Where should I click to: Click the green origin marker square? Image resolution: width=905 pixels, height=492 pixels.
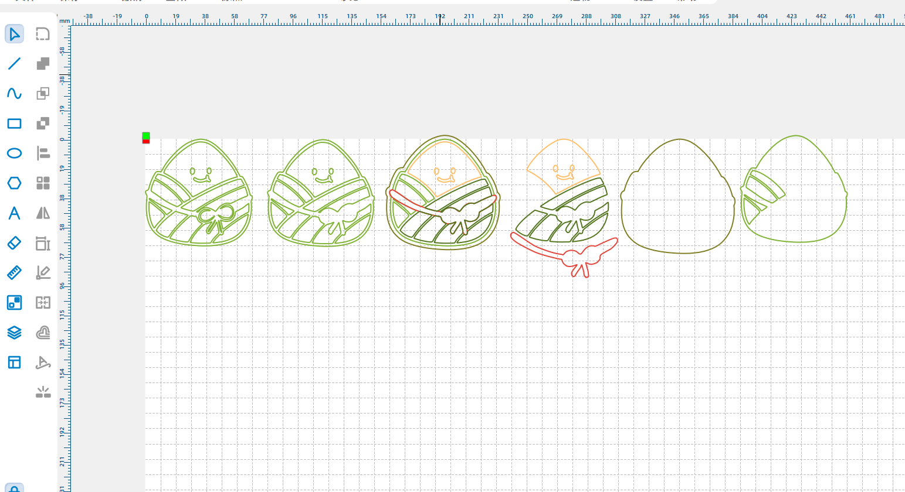tap(146, 135)
